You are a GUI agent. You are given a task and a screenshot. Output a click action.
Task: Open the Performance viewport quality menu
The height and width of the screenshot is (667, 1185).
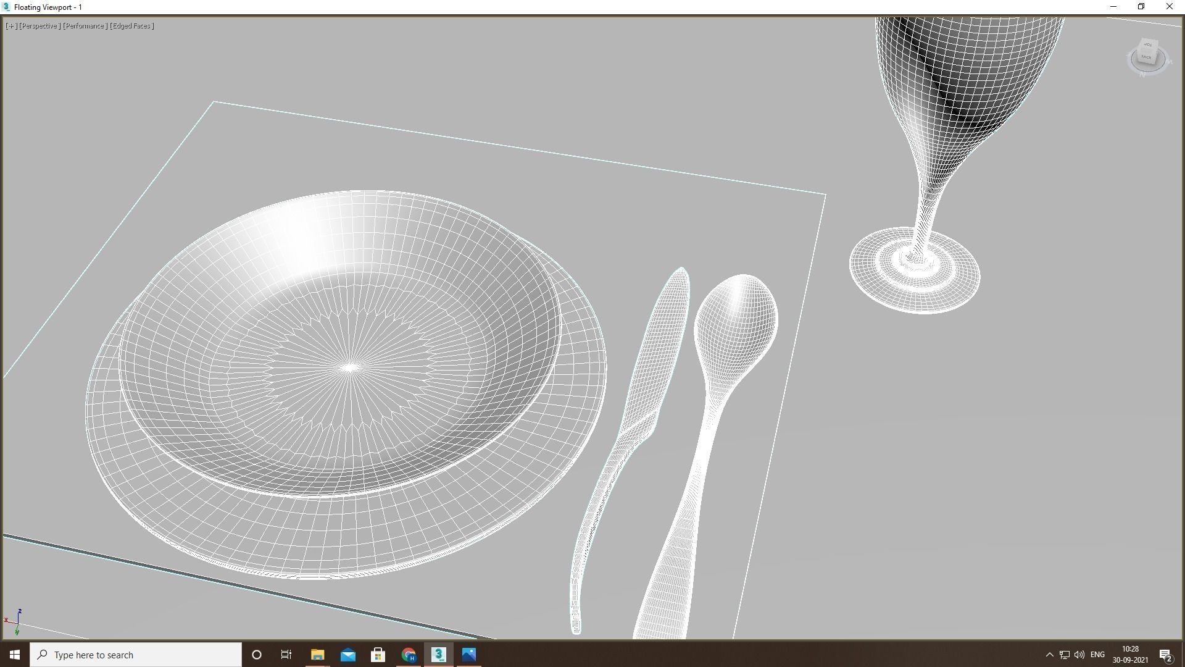click(85, 26)
